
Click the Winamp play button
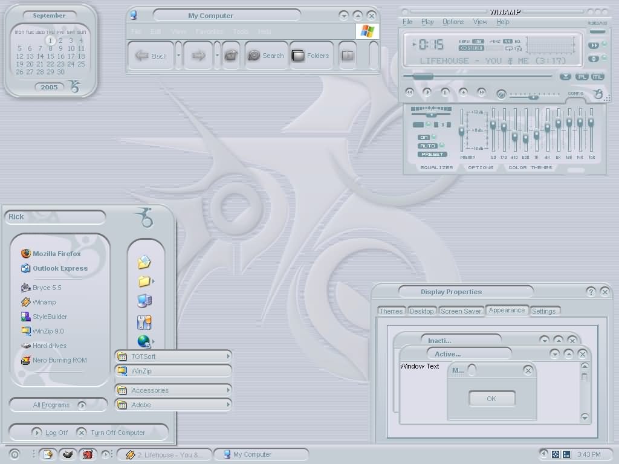coord(427,92)
